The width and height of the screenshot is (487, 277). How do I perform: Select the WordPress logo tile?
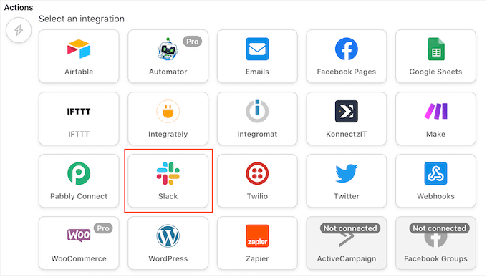(x=168, y=243)
